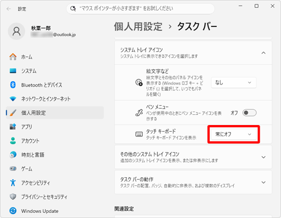Select 個人用設定 in the sidebar
The image size is (281, 218).
click(x=55, y=113)
